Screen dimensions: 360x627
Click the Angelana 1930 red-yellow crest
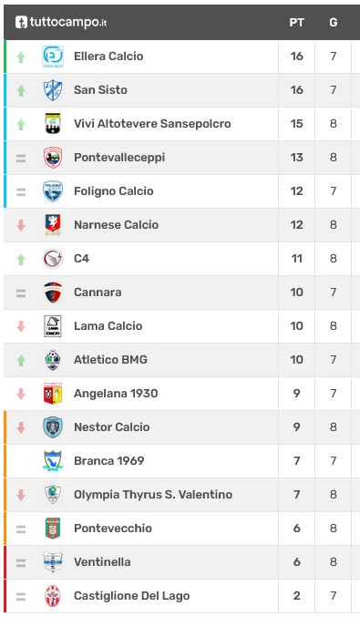[53, 394]
